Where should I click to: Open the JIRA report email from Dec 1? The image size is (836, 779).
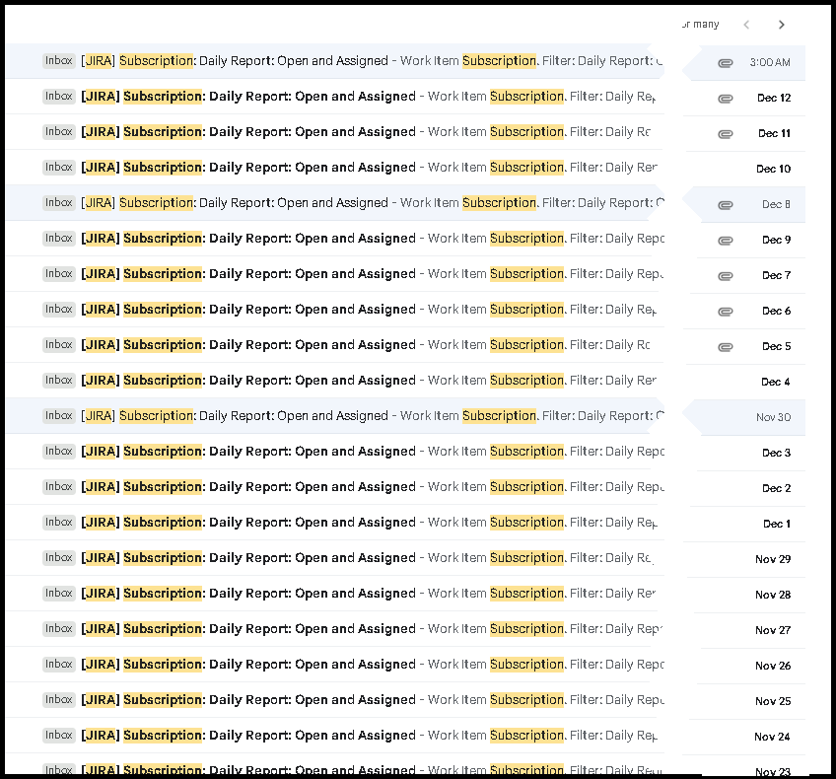(405, 522)
